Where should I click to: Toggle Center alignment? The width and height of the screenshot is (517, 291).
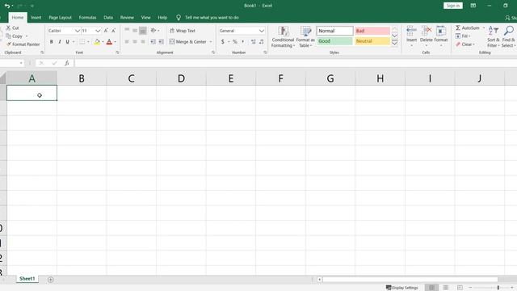[x=135, y=41]
